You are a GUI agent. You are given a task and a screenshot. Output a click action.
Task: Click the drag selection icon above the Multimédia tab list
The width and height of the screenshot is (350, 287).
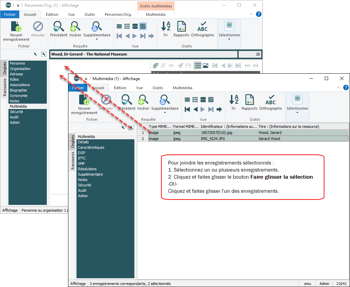click(x=131, y=128)
